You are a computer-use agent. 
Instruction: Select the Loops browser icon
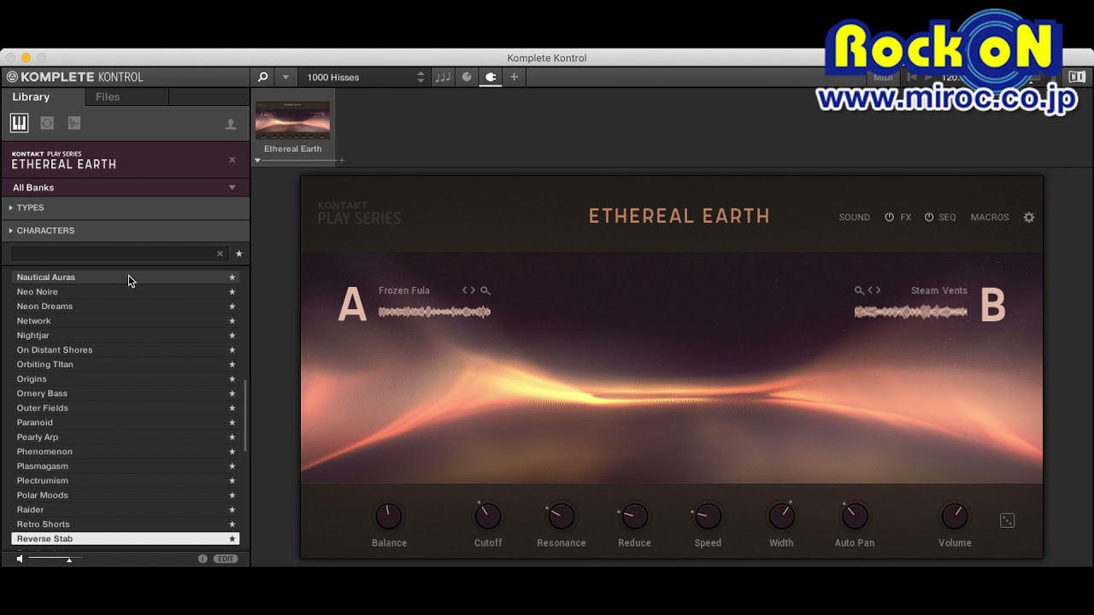click(x=47, y=123)
